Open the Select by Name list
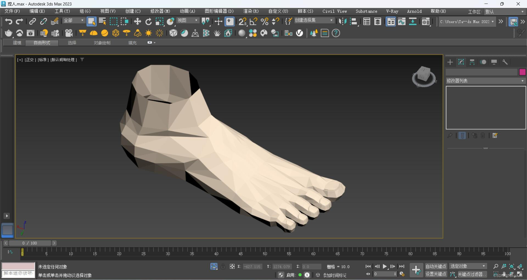 click(102, 21)
